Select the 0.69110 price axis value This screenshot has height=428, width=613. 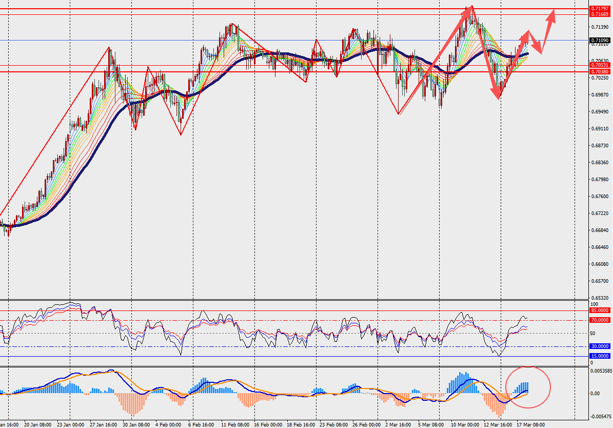coord(599,129)
